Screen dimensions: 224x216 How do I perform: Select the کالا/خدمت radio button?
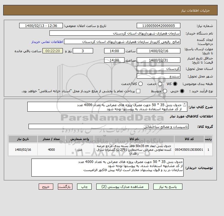pyautogui.click(x=141, y=84)
